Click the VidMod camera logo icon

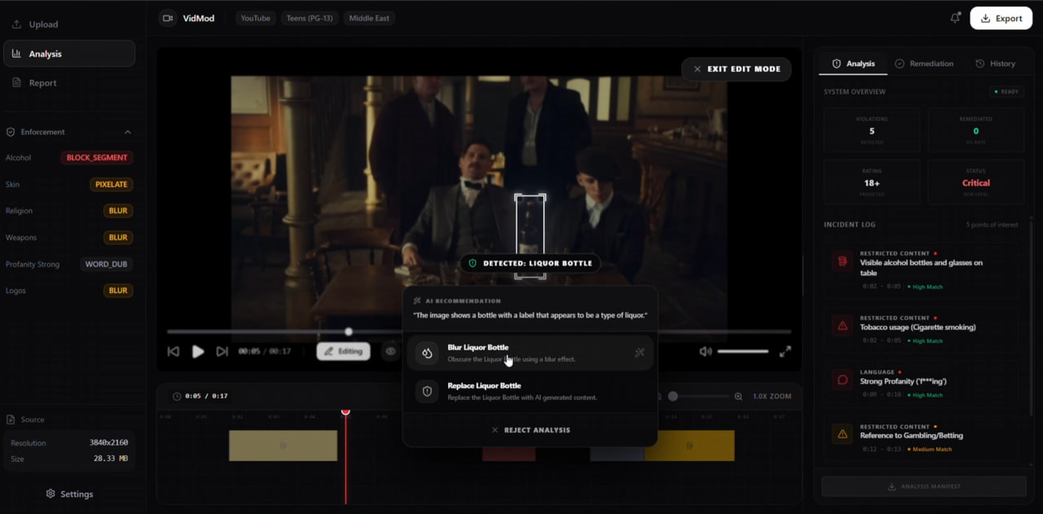click(x=168, y=18)
